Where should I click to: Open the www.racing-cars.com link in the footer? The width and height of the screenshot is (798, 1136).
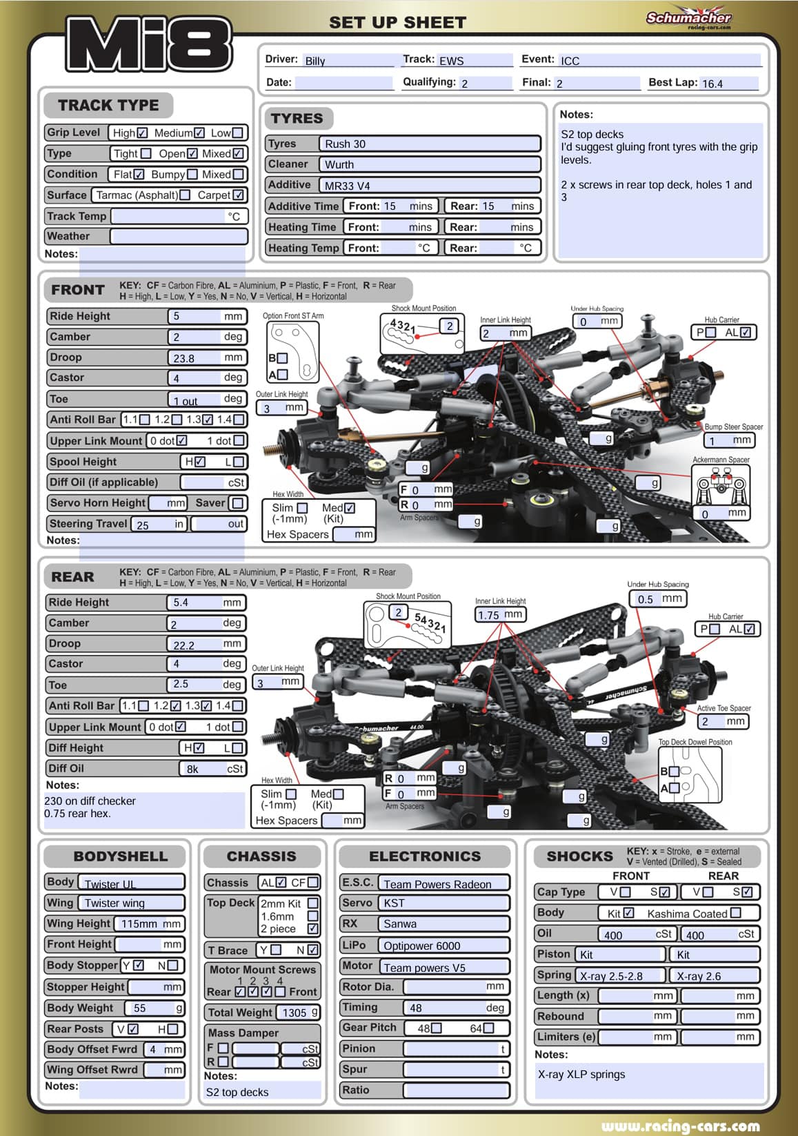click(680, 1126)
